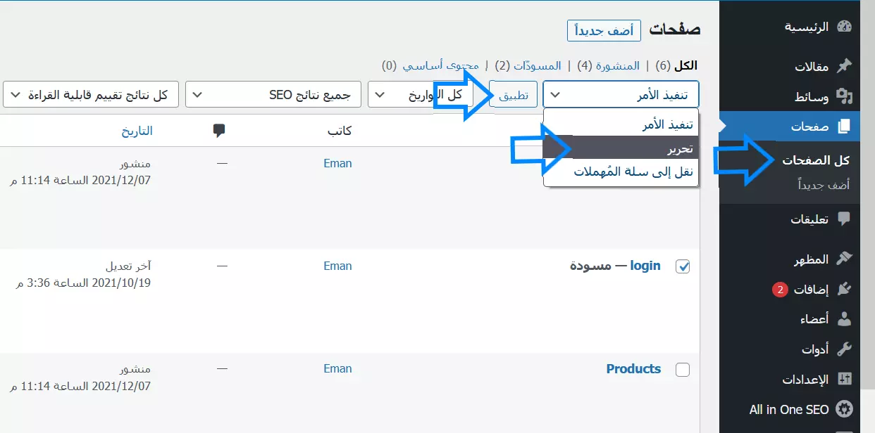Viewport: 875px width, 433px height.
Task: Select تحرير option in bulk actions list
Action: pyautogui.click(x=621, y=148)
